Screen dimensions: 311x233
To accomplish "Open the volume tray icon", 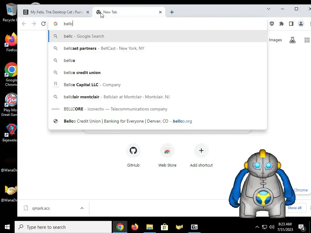I will tap(272, 227).
